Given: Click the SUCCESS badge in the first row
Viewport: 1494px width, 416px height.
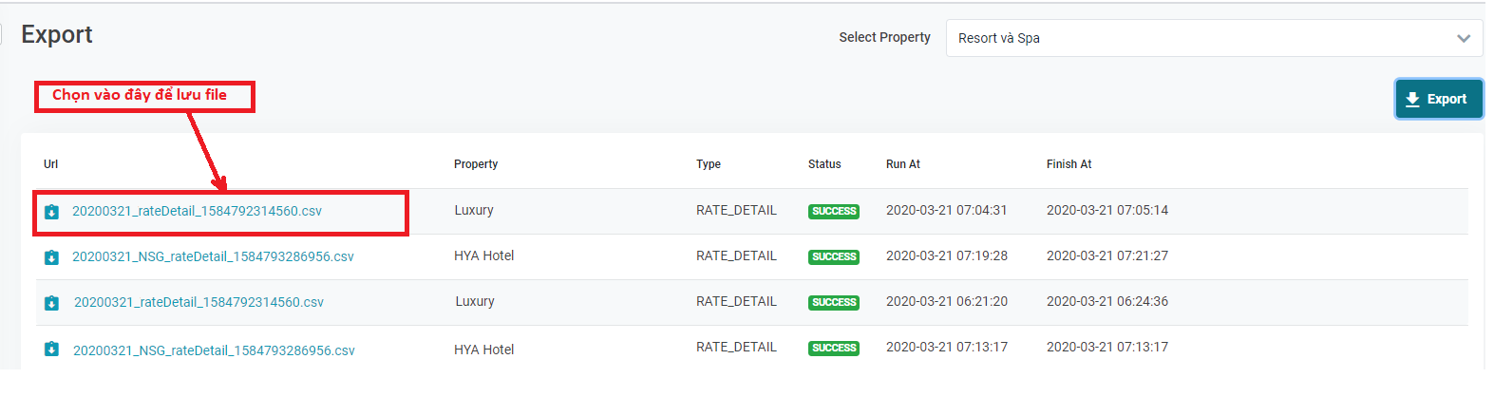Looking at the screenshot, I should 834,211.
